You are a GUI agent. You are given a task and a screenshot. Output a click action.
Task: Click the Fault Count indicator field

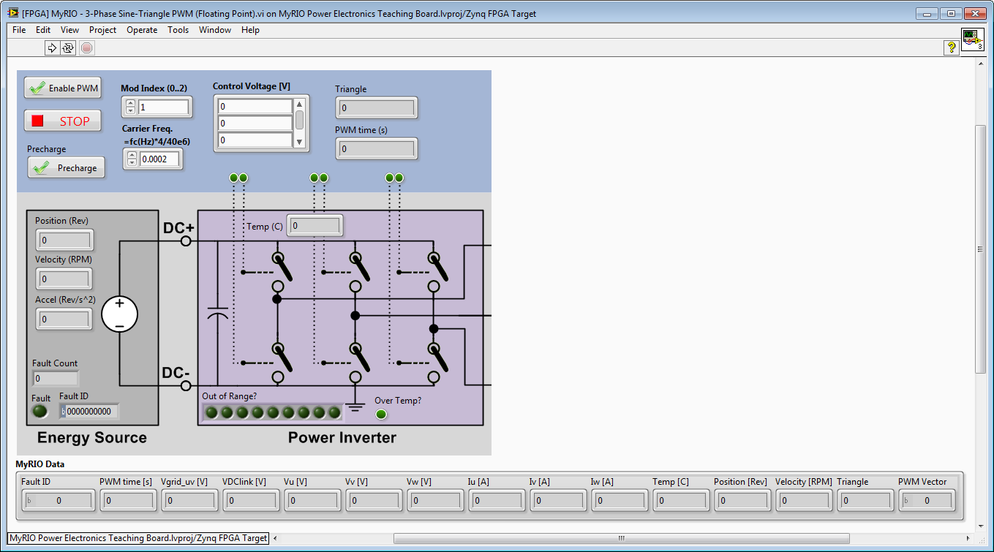click(56, 379)
